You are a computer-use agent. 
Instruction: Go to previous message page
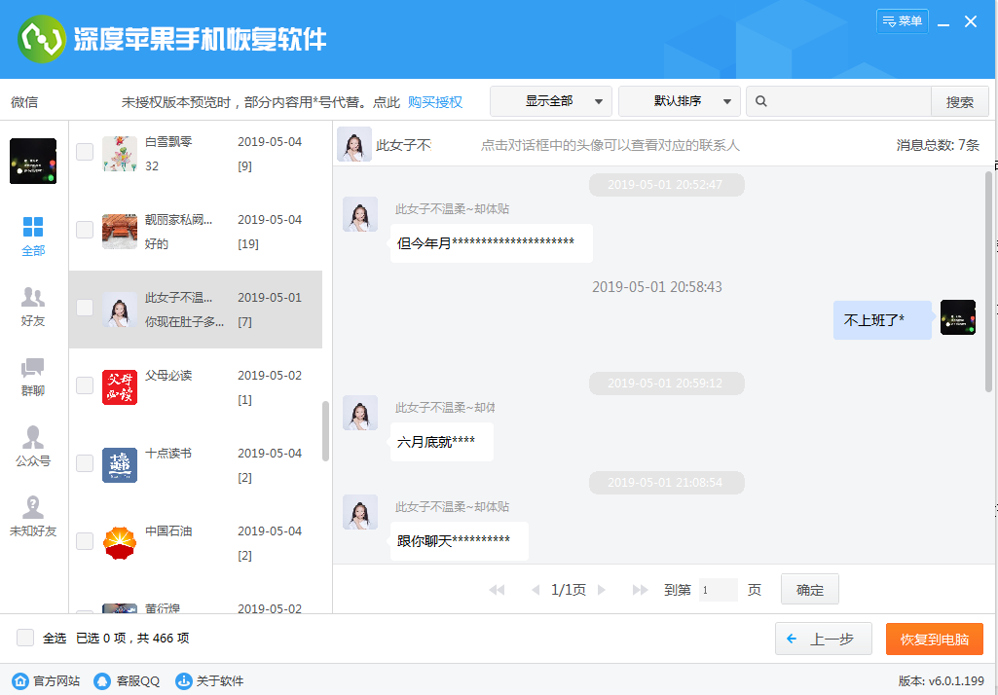point(536,590)
